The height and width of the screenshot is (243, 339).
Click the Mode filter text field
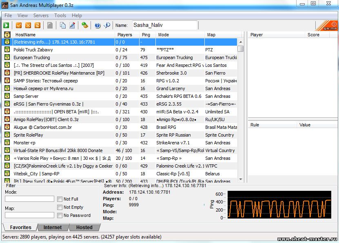point(29,199)
